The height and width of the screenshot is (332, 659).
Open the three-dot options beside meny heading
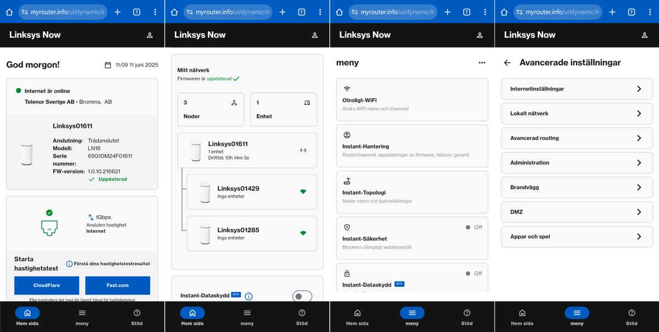click(x=482, y=63)
